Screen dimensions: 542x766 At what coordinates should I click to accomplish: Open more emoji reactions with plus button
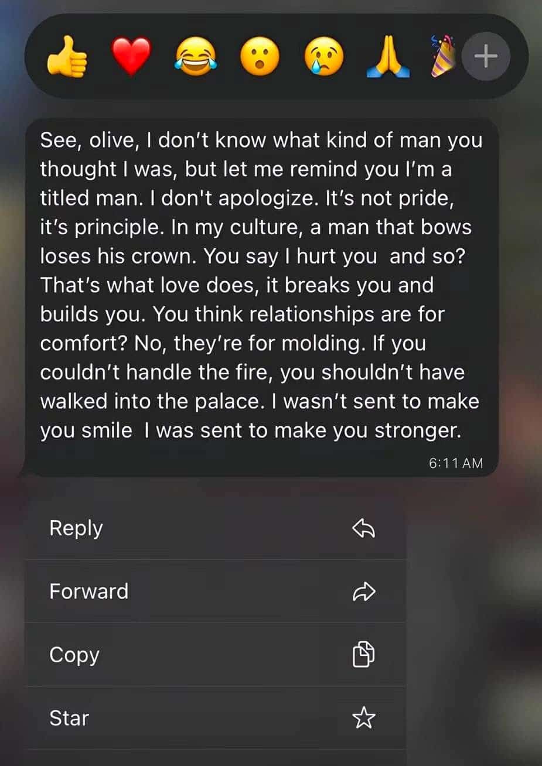tap(486, 57)
